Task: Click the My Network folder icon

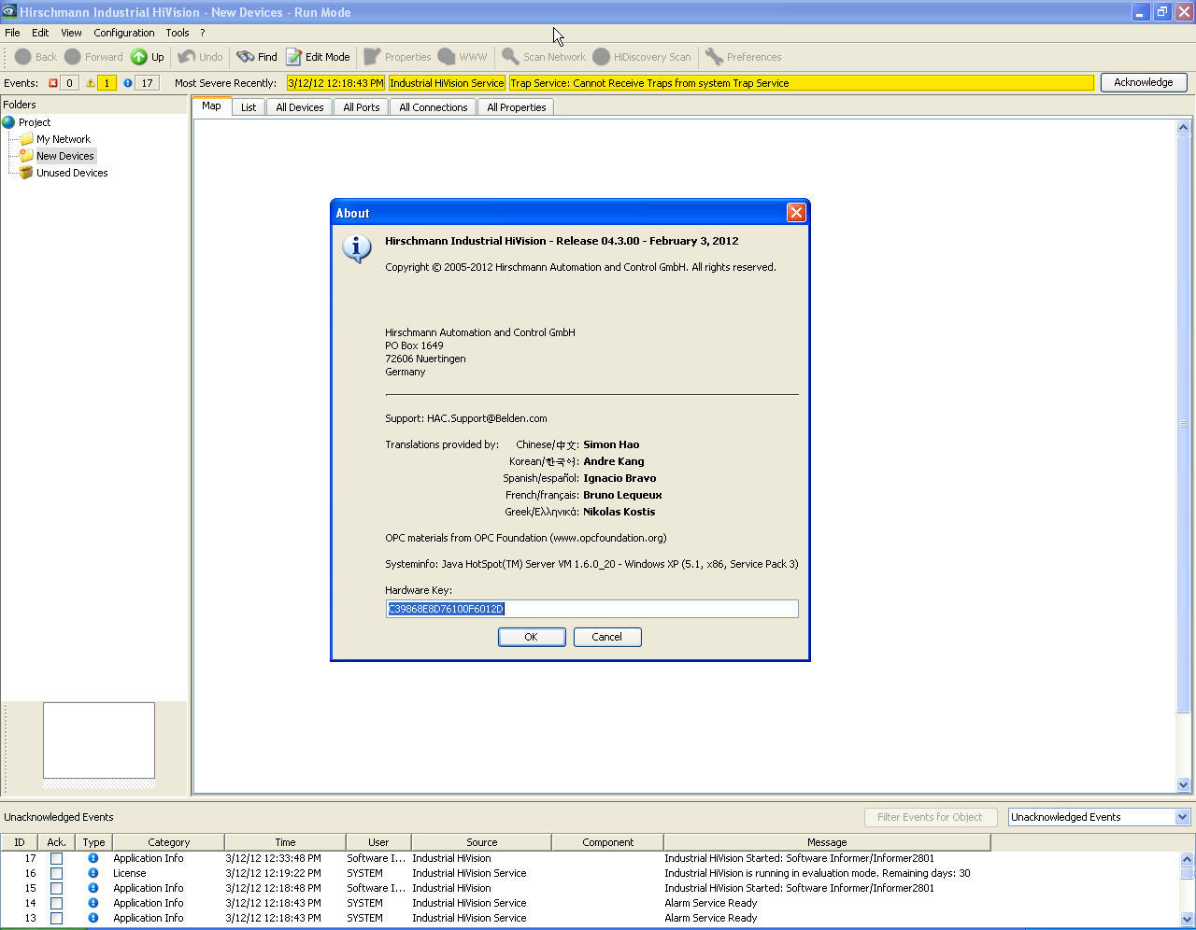Action: click(x=27, y=139)
